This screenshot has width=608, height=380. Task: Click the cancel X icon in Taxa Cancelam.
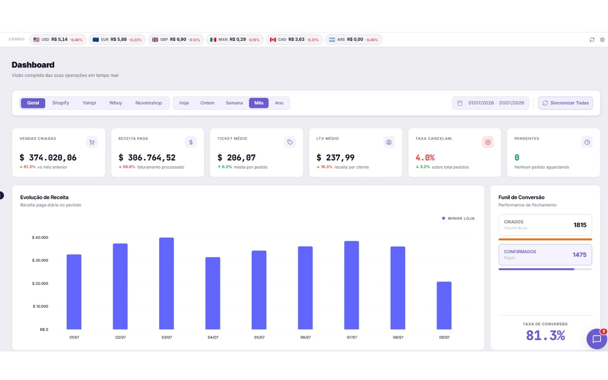point(488,142)
